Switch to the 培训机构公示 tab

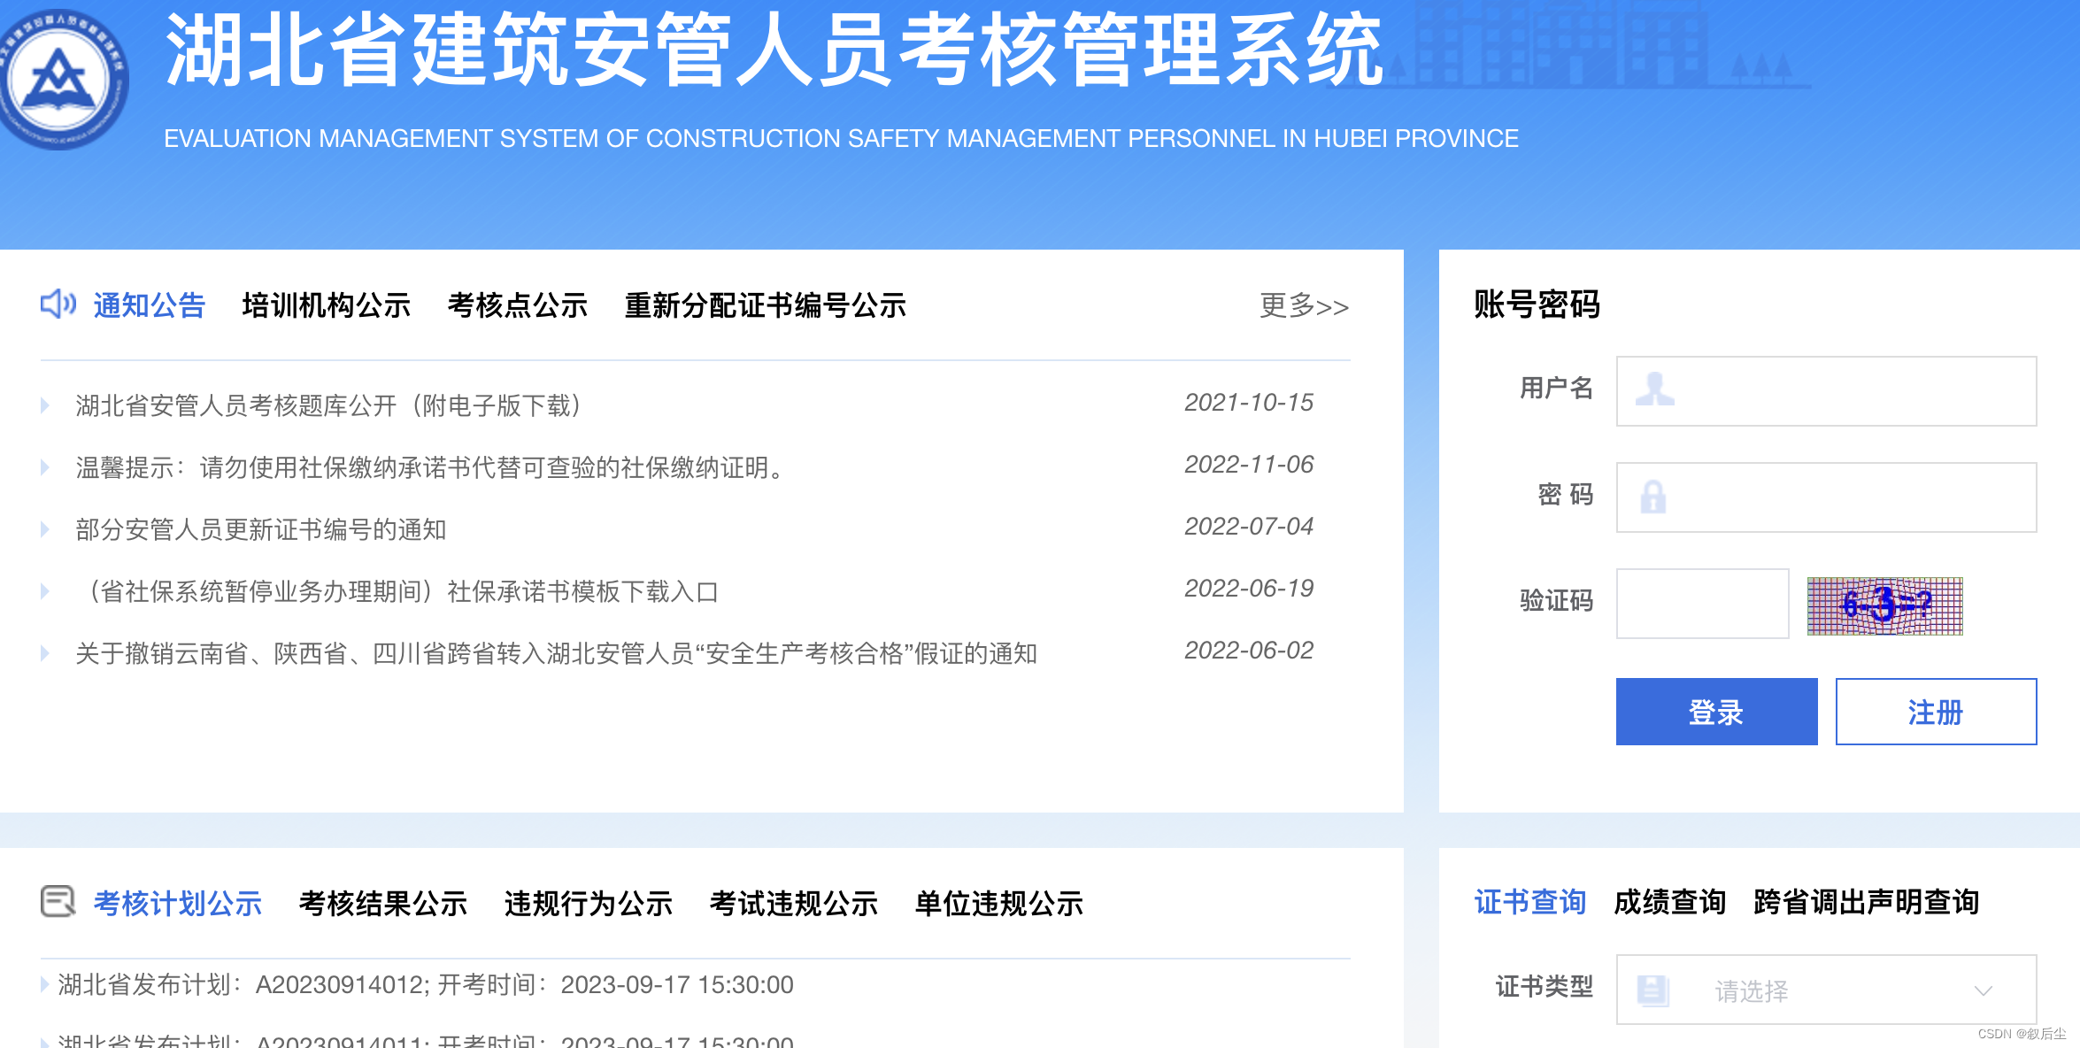pyautogui.click(x=327, y=305)
